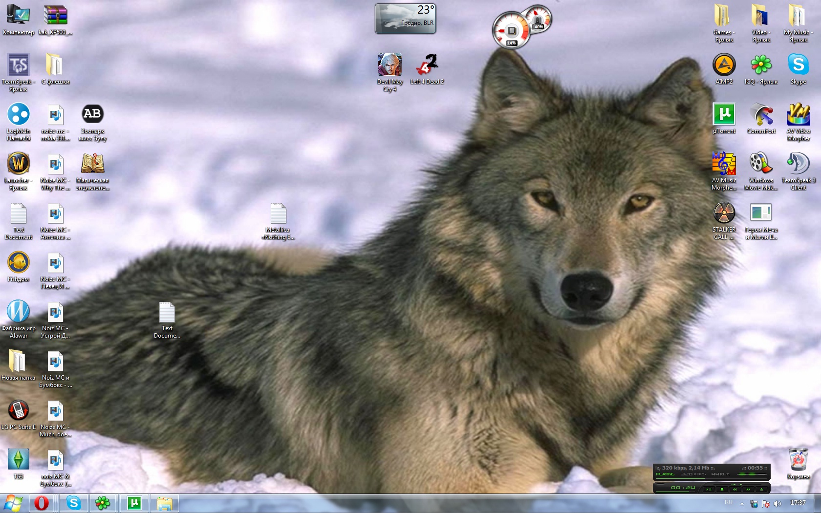Open the AIMP2 desktop shortcut
The height and width of the screenshot is (513, 821).
point(724,65)
